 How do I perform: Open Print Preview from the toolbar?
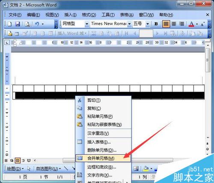click(27, 24)
